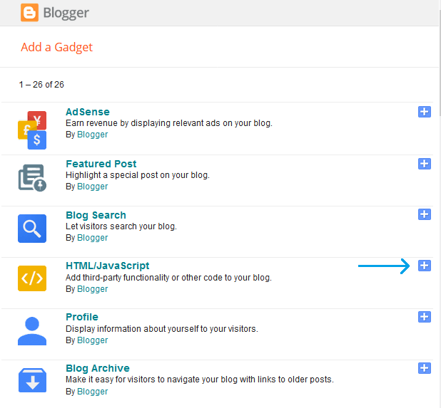Open the Blog Archive title link
The image size is (441, 408).
[x=98, y=368]
